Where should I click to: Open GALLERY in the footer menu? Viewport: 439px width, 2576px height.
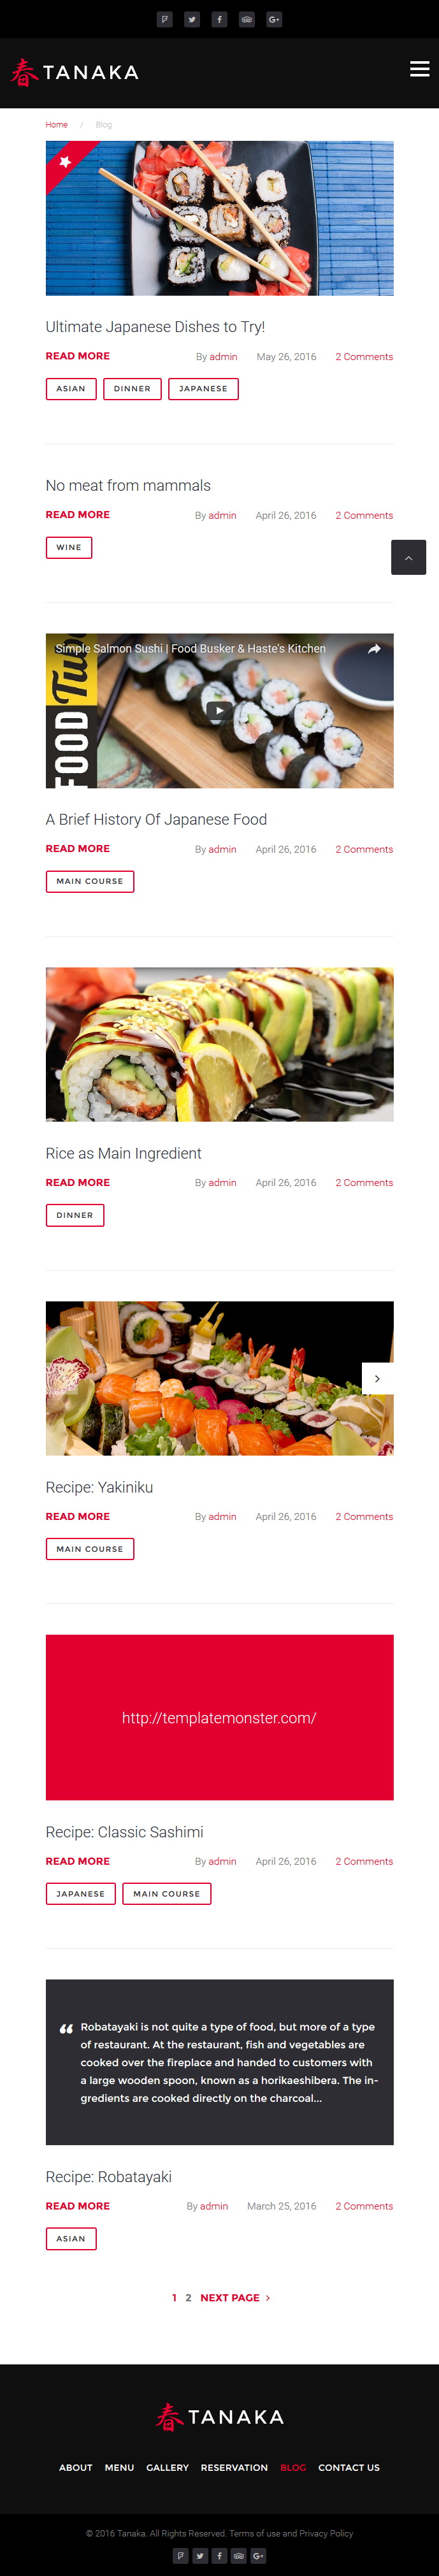click(x=167, y=2467)
